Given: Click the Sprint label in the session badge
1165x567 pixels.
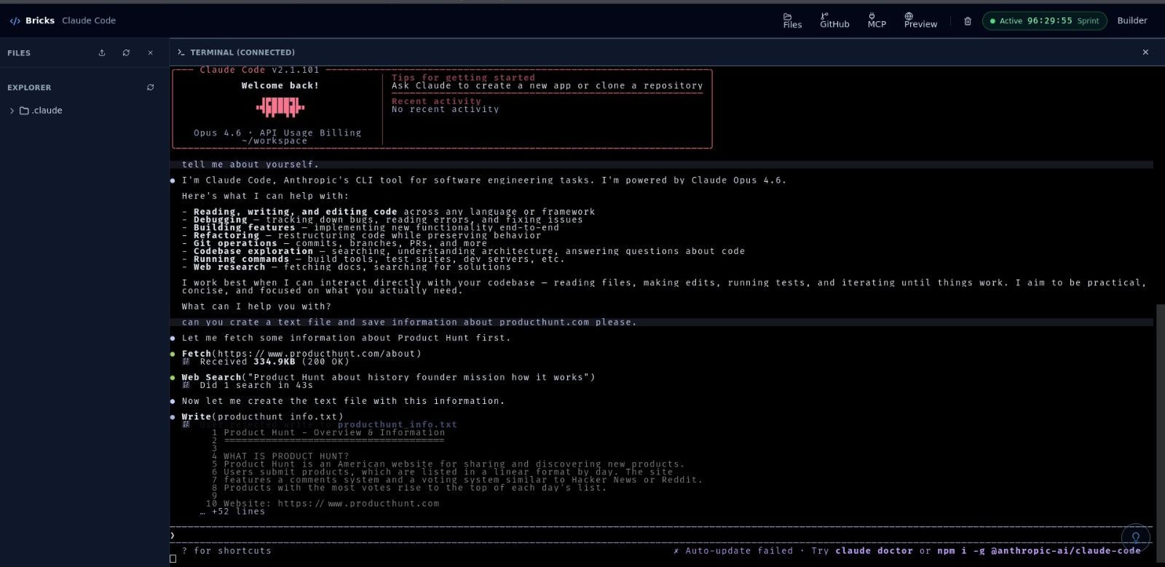Looking at the screenshot, I should click(1088, 21).
